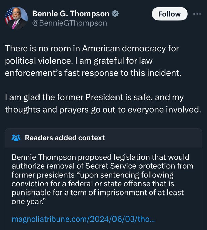Click the display name Bennie G. Thompson

[x=71, y=14]
